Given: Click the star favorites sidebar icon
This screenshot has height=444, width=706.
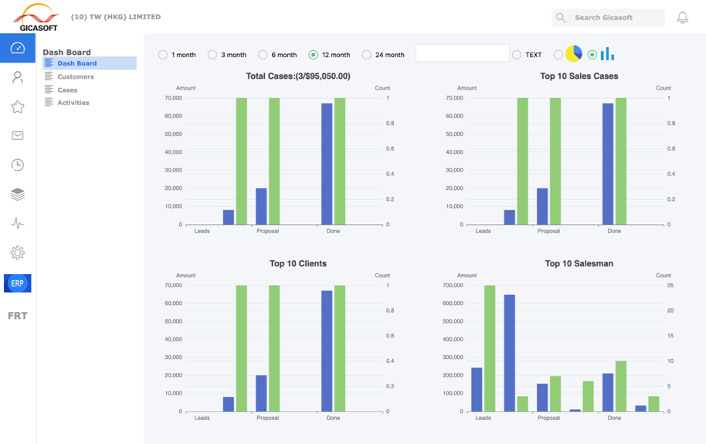Looking at the screenshot, I should tap(18, 107).
